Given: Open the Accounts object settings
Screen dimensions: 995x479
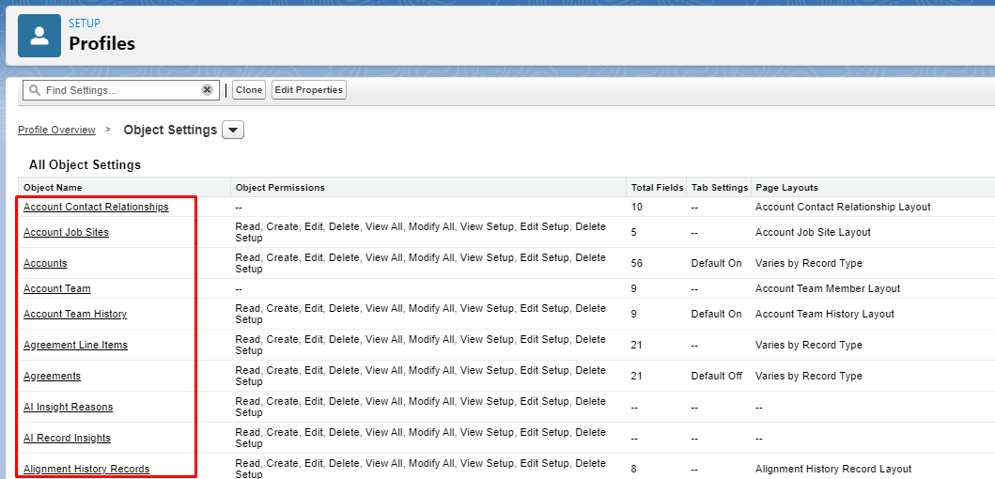Looking at the screenshot, I should pyautogui.click(x=45, y=263).
